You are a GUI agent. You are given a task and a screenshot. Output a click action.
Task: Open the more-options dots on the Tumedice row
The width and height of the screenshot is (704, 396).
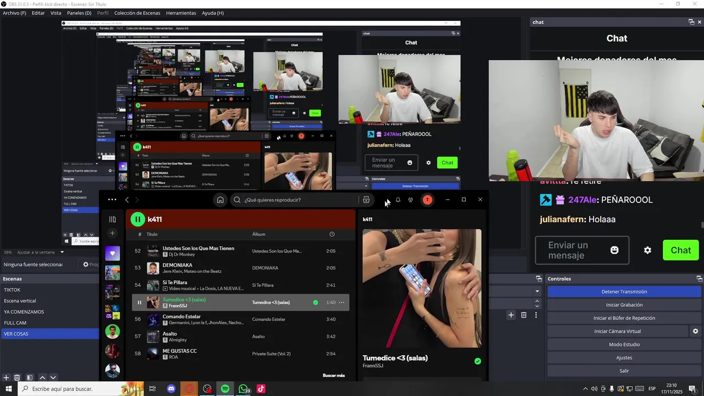coord(342,302)
